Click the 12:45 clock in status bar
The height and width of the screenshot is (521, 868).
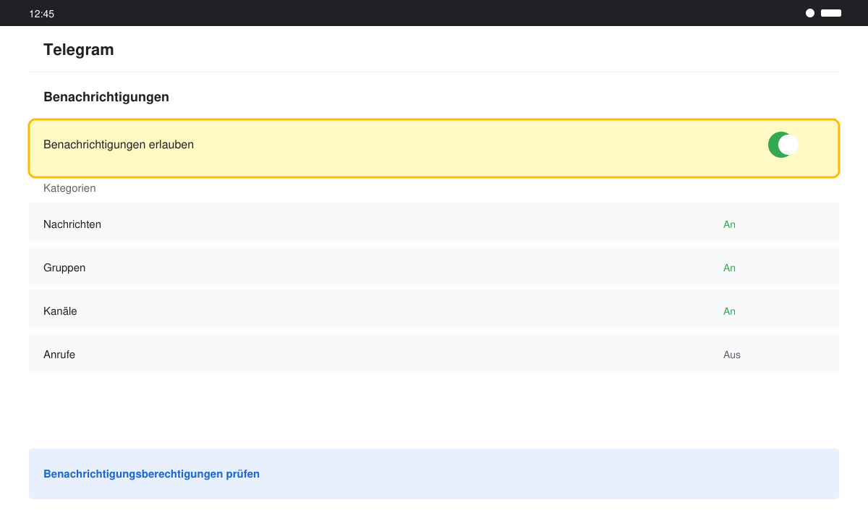pos(42,14)
